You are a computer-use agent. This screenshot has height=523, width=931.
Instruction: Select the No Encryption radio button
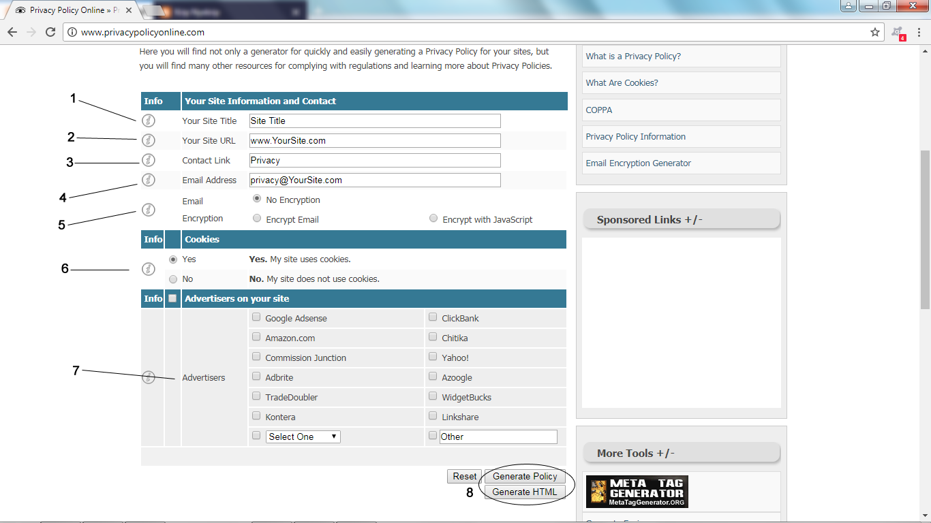coord(256,199)
